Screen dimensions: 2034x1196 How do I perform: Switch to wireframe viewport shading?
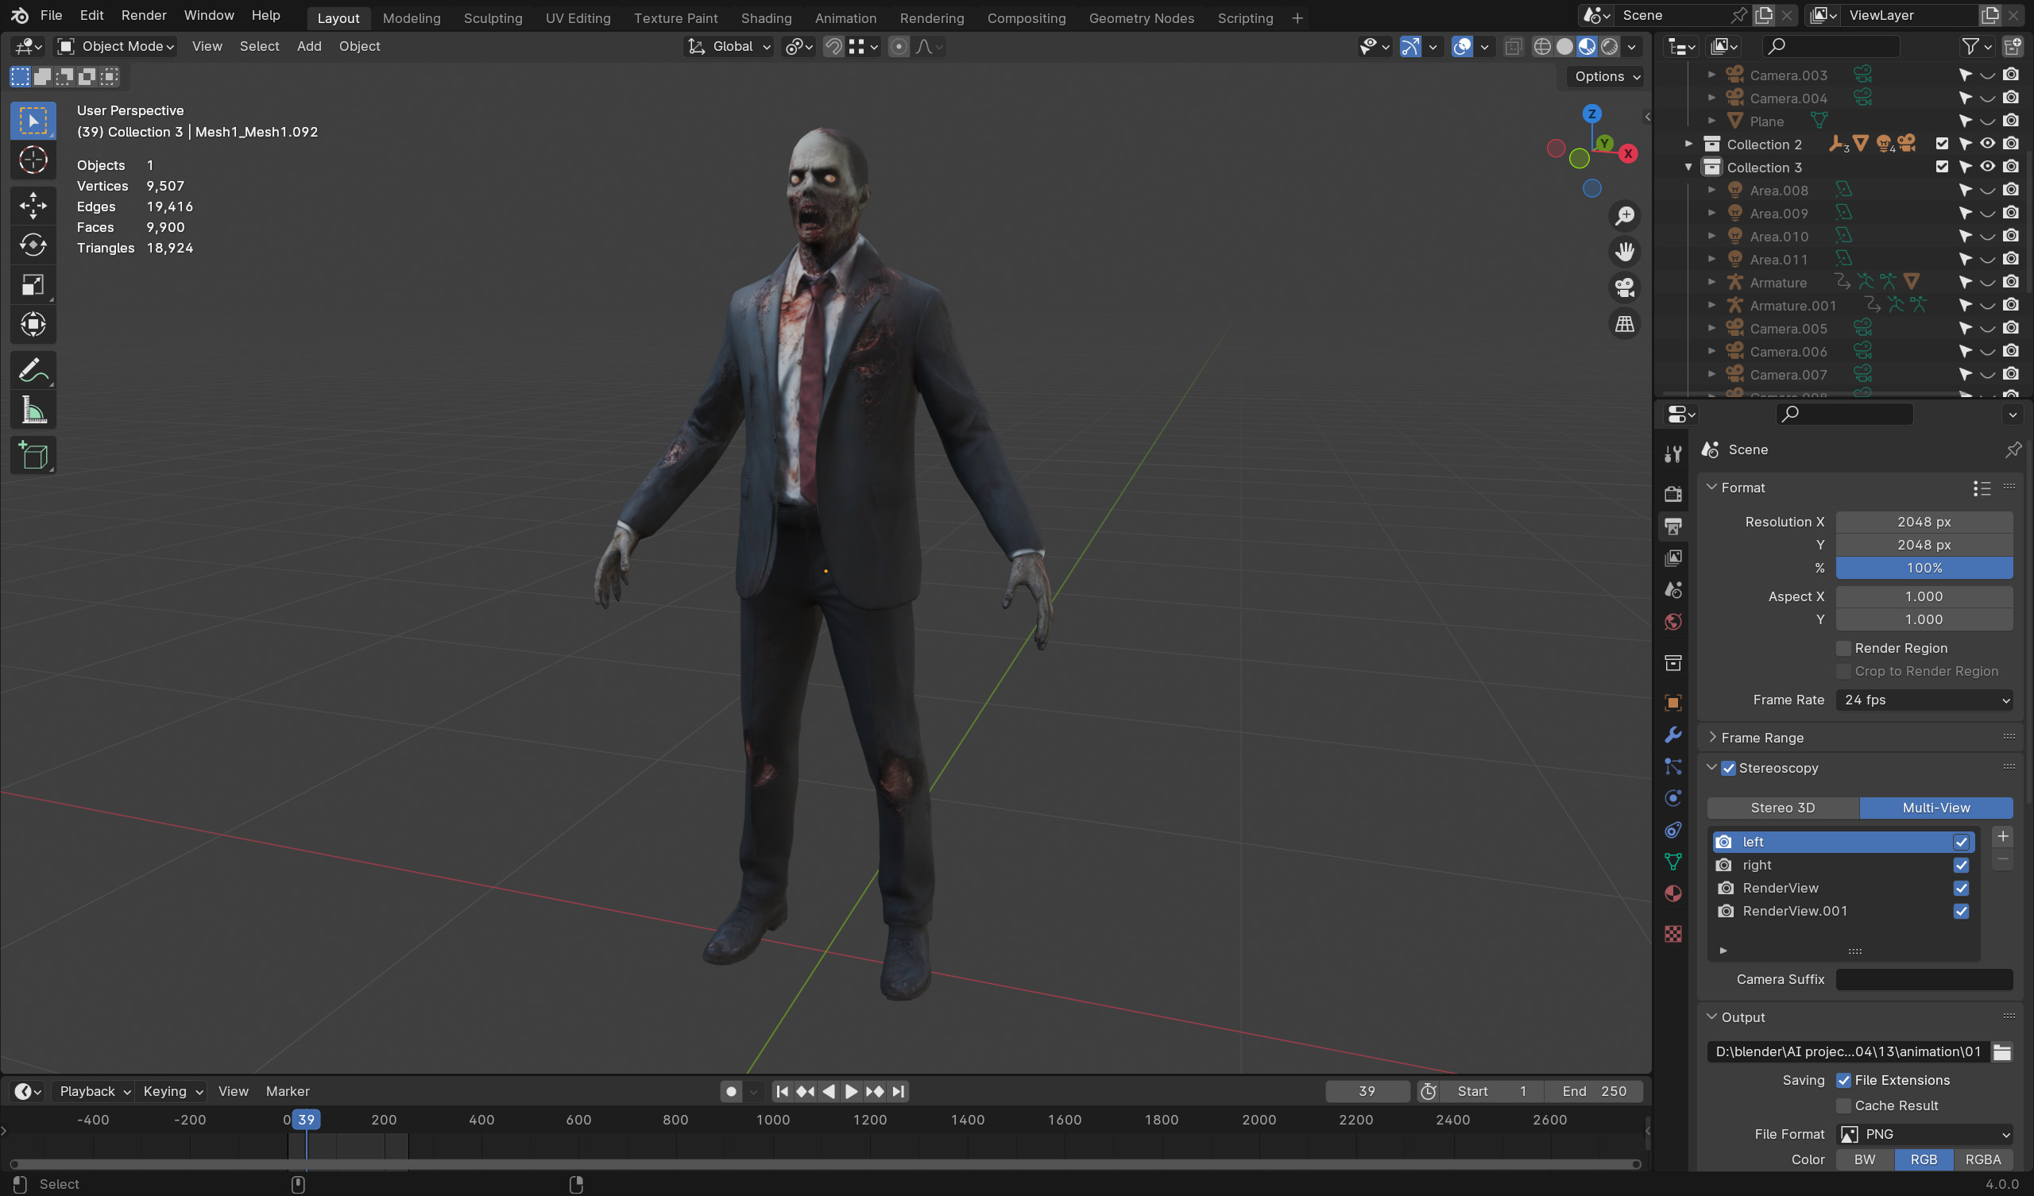(x=1541, y=47)
